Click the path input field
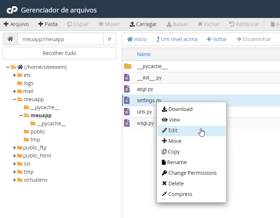 tap(61, 39)
